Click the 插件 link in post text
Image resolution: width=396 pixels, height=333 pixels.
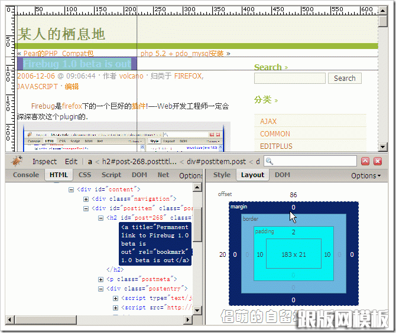click(x=139, y=106)
